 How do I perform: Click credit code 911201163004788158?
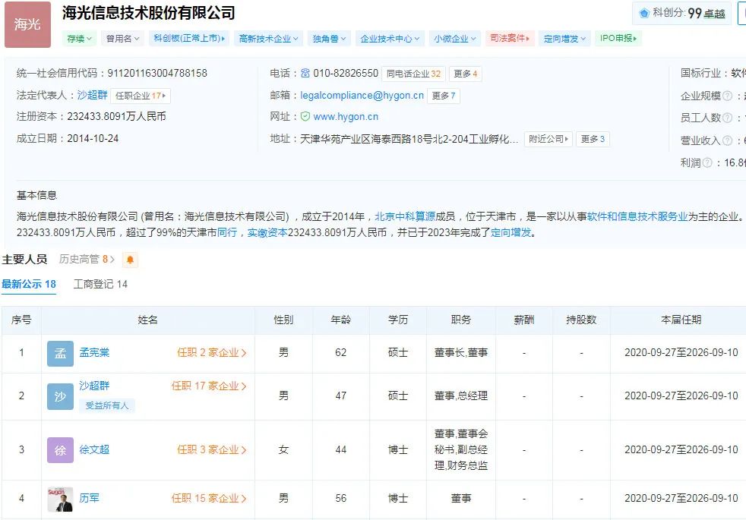tap(157, 73)
